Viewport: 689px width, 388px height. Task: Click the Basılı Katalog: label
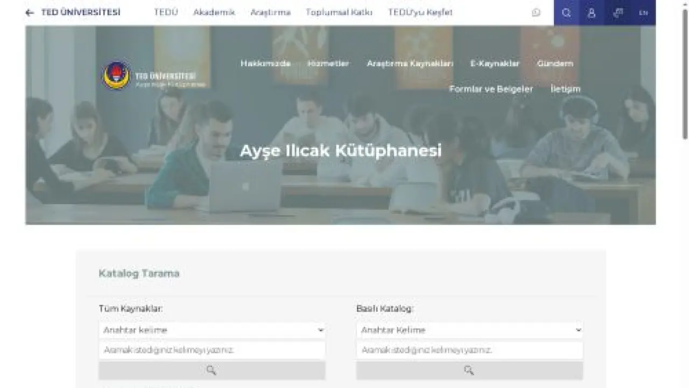click(385, 309)
